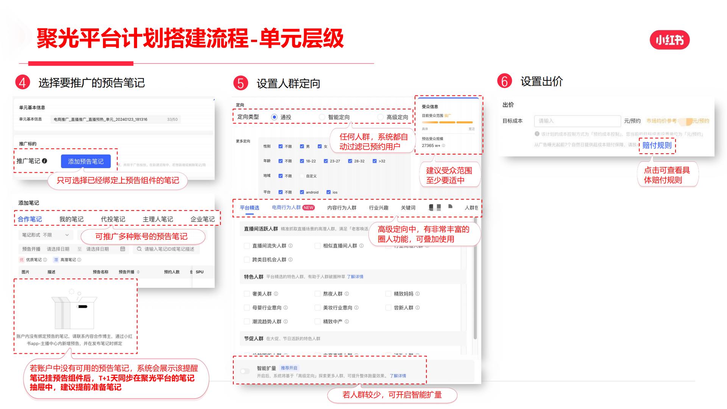Click the info icon next to 优质笔记
The height and width of the screenshot is (409, 727).
click(45, 260)
